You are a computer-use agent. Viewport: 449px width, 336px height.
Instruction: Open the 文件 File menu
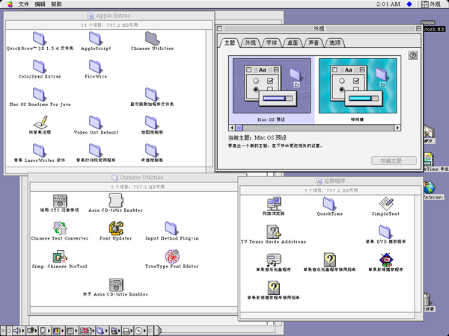point(24,4)
